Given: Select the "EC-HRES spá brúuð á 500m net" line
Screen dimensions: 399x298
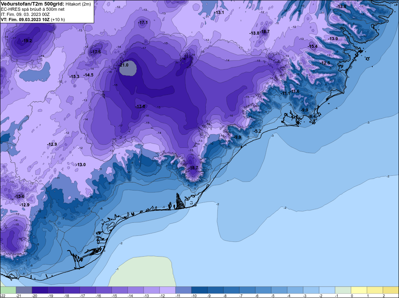Looking at the screenshot, I should (33, 9).
